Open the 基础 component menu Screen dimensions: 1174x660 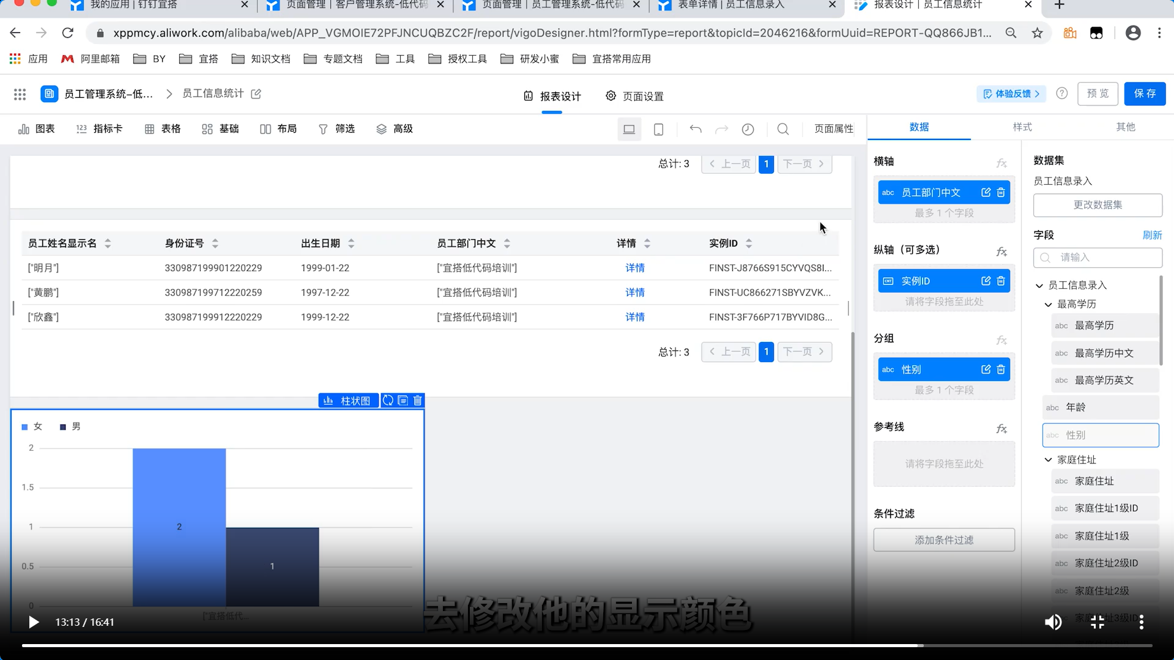220,129
